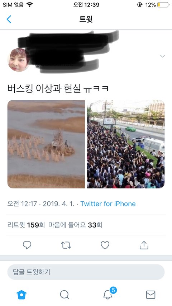The image size is (172, 306).
Task: Go to Home tab in bottom bar
Action: coord(21,295)
